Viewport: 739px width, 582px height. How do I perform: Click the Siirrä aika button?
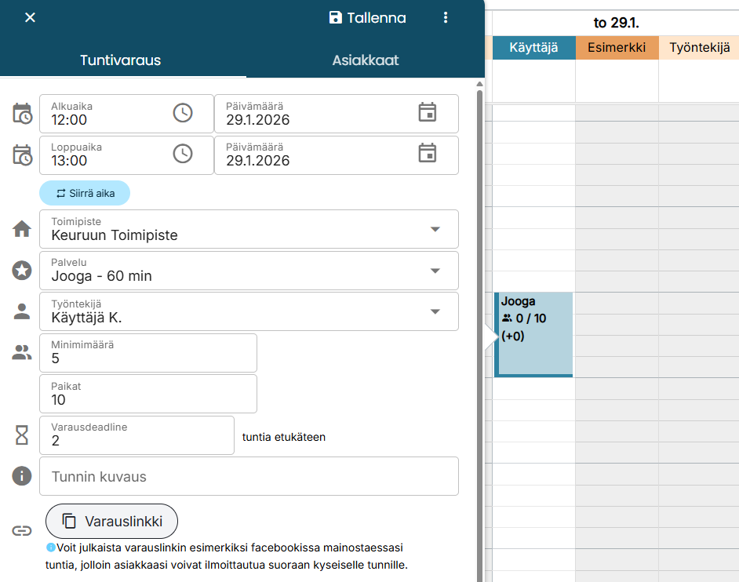[85, 193]
